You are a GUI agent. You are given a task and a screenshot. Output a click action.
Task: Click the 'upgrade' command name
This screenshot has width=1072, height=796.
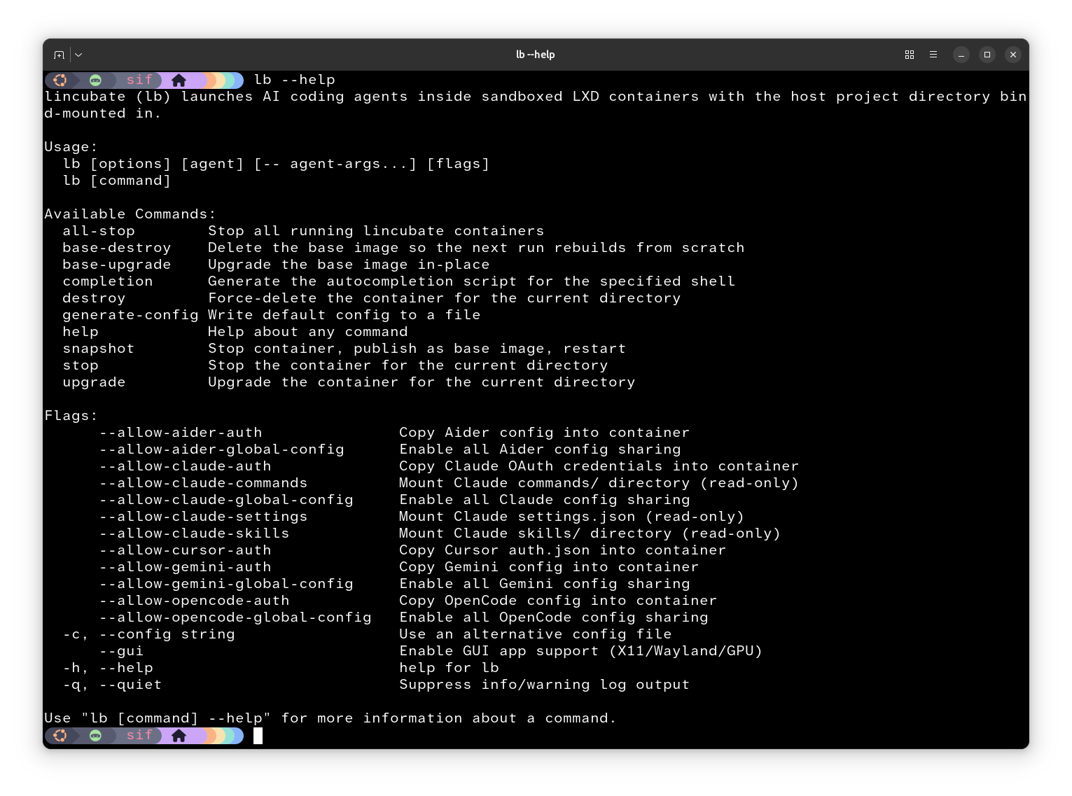[94, 382]
